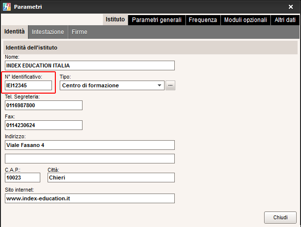The height and width of the screenshot is (227, 301).
Task: Open the Frequenza tab
Action: (x=203, y=20)
